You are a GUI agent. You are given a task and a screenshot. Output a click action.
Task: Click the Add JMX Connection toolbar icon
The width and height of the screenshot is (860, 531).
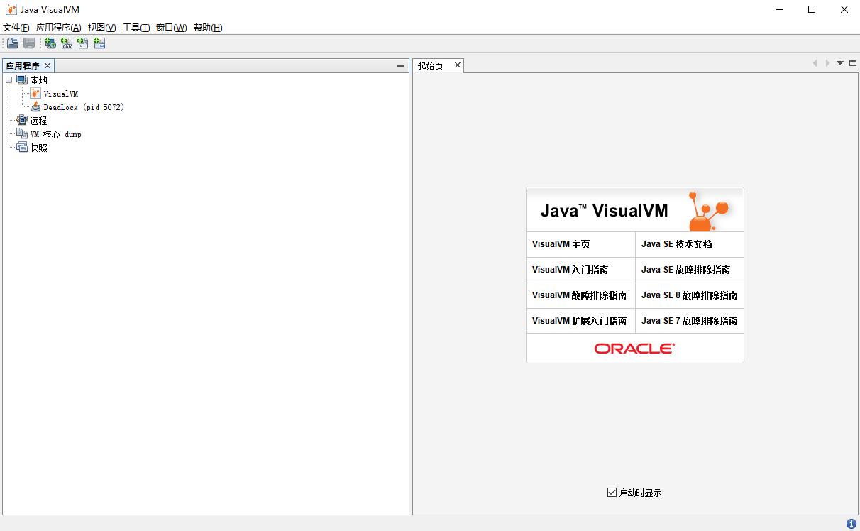[x=67, y=43]
